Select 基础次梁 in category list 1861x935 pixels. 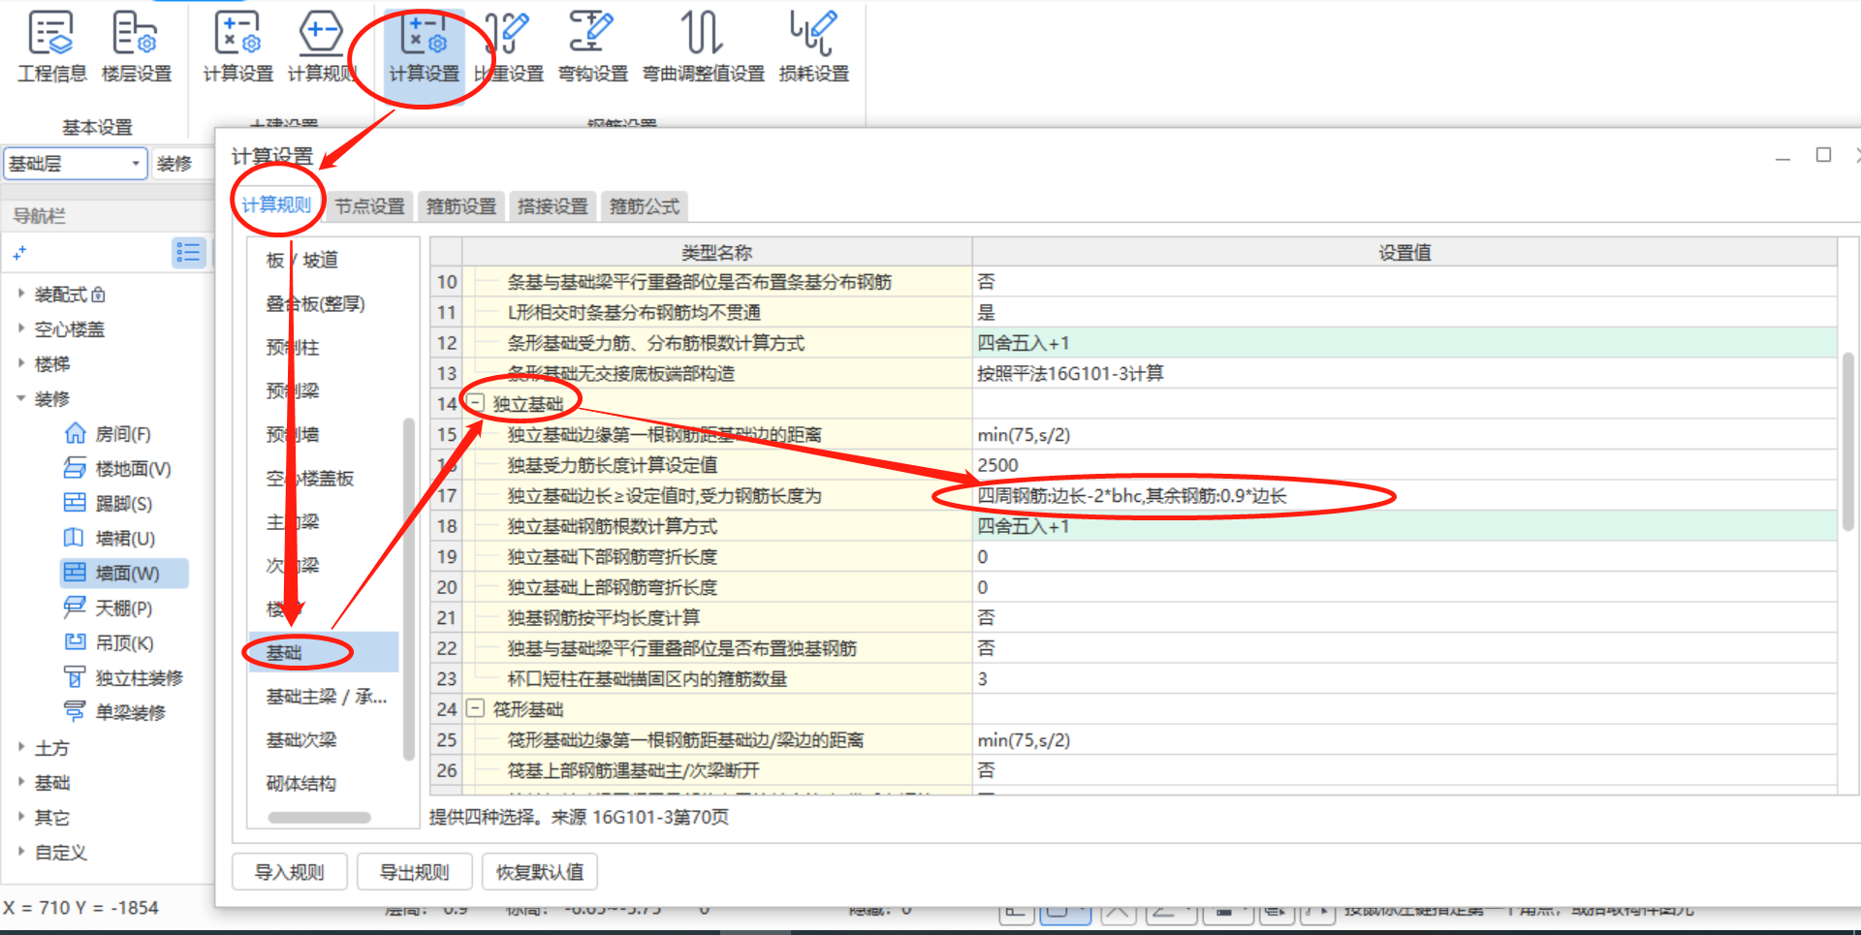(301, 739)
